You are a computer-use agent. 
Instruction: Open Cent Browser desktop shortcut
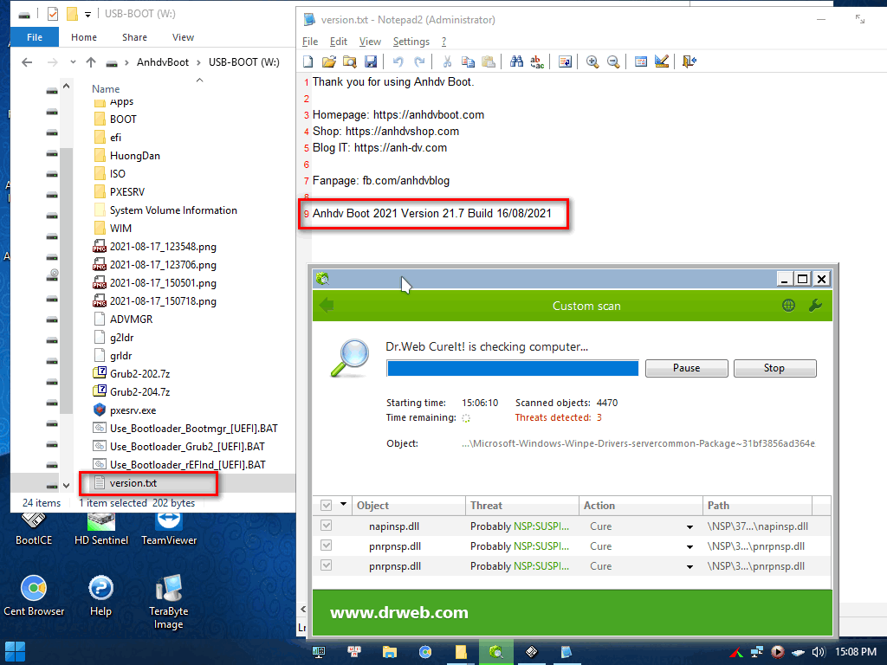pyautogui.click(x=34, y=595)
